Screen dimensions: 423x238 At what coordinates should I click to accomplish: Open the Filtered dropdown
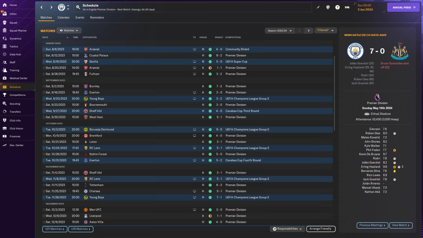click(x=326, y=30)
